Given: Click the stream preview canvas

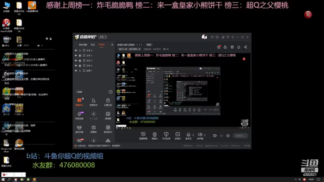Looking at the screenshot, I should [x=183, y=91].
